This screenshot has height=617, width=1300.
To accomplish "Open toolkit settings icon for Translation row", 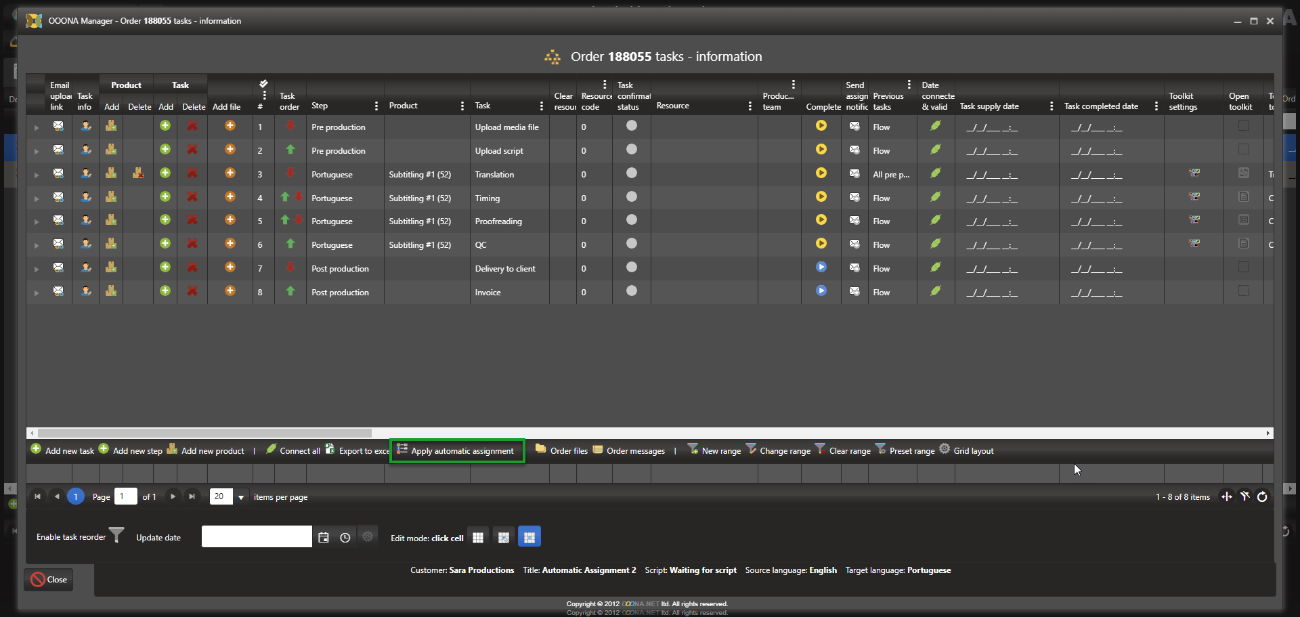I will [x=1194, y=173].
